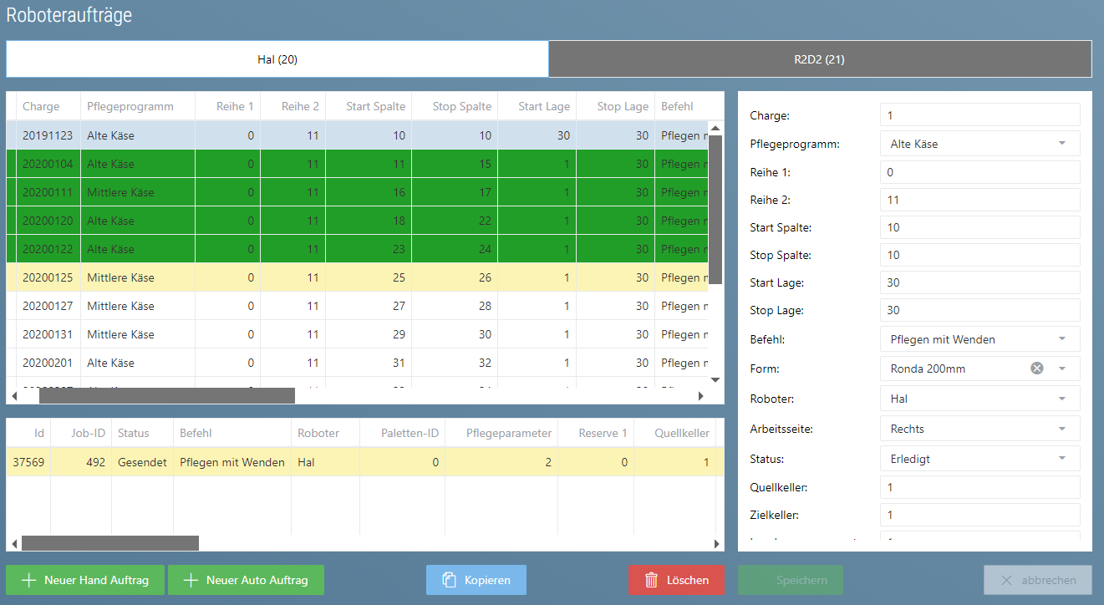Click the Kopieren button
The image size is (1104, 605).
(476, 580)
